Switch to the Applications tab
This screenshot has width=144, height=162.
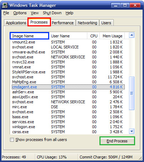pyautogui.click(x=16, y=23)
